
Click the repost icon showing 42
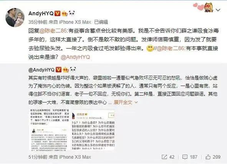click(164, 157)
